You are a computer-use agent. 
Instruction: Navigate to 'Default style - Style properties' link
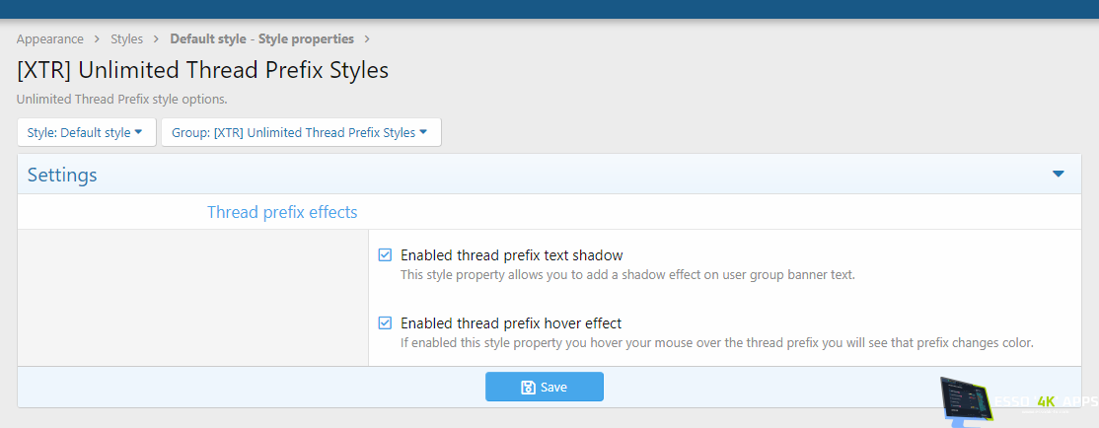click(261, 39)
